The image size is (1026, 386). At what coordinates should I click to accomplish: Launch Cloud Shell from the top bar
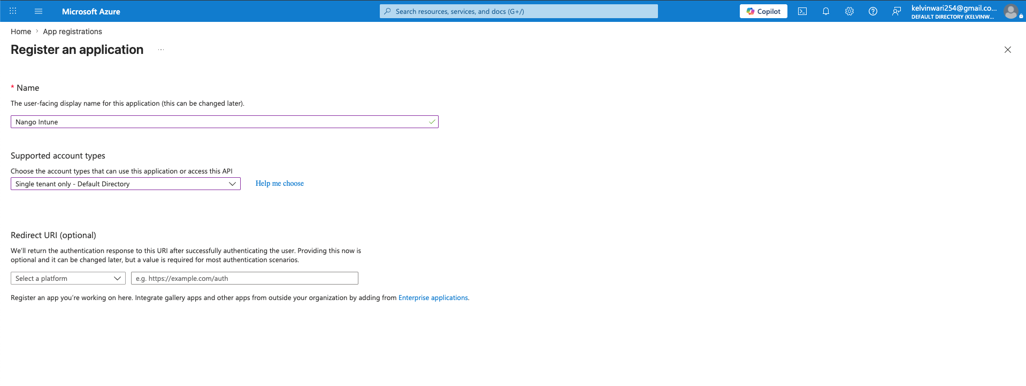[x=802, y=11]
